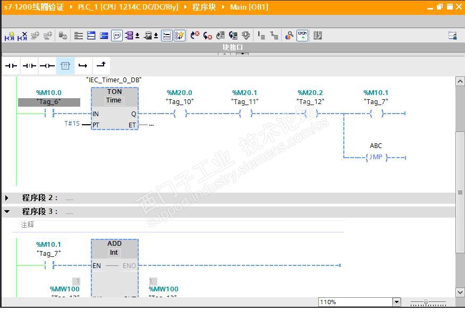This screenshot has height=328, width=465.
Task: Click the %M10.0 address in network 1
Action: (x=49, y=92)
